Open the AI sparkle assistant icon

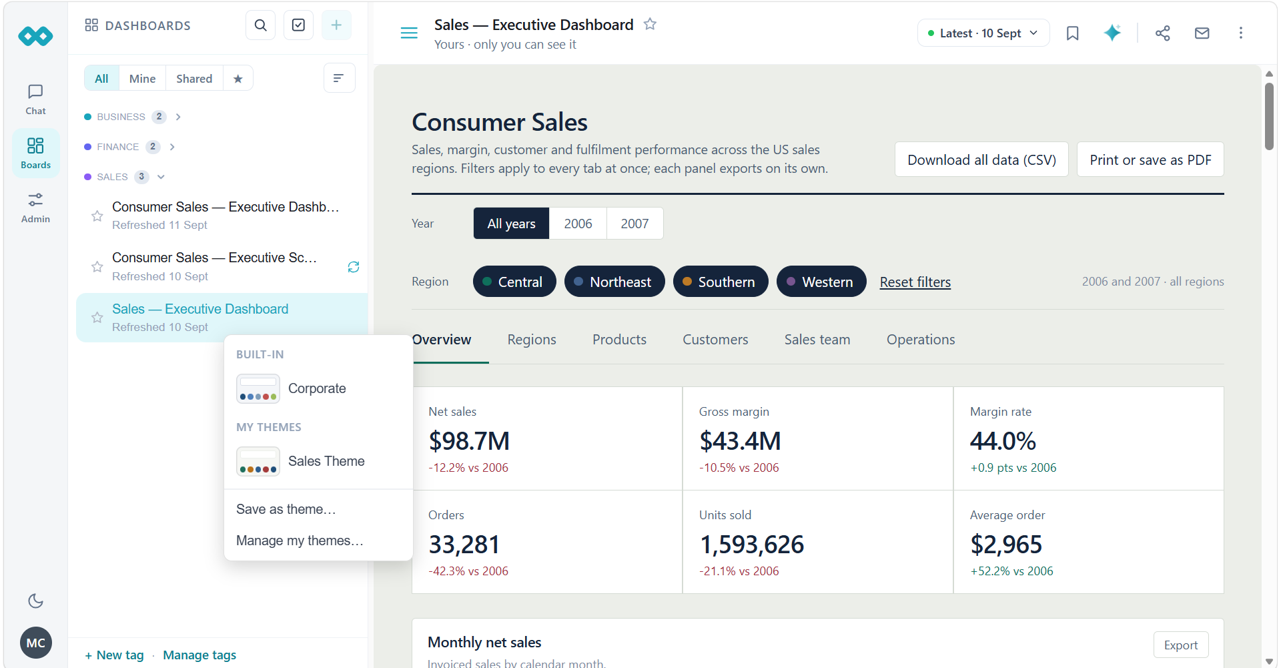tap(1112, 33)
